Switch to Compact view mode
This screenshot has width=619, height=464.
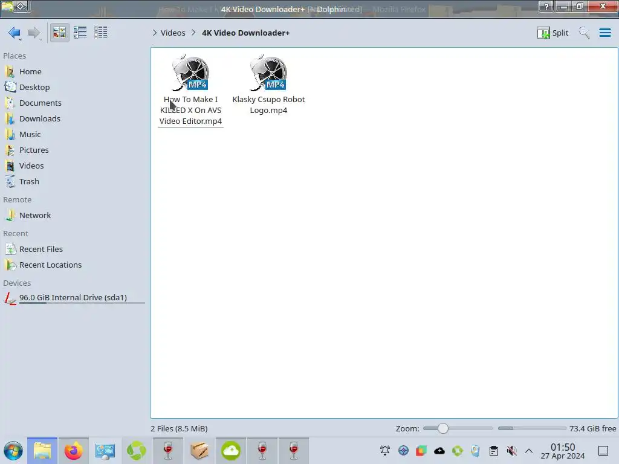click(x=80, y=33)
